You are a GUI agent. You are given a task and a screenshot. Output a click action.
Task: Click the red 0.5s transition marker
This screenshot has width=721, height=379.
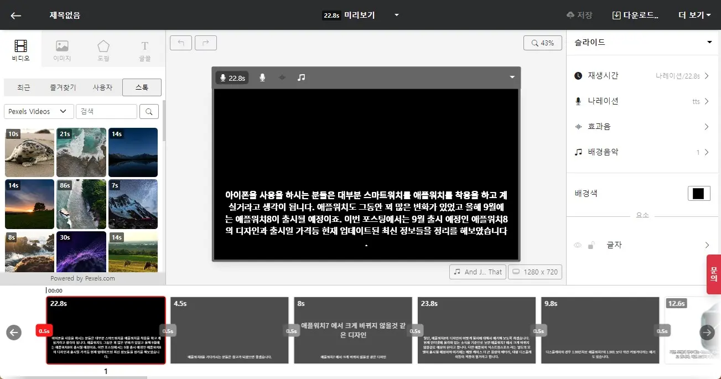44,331
